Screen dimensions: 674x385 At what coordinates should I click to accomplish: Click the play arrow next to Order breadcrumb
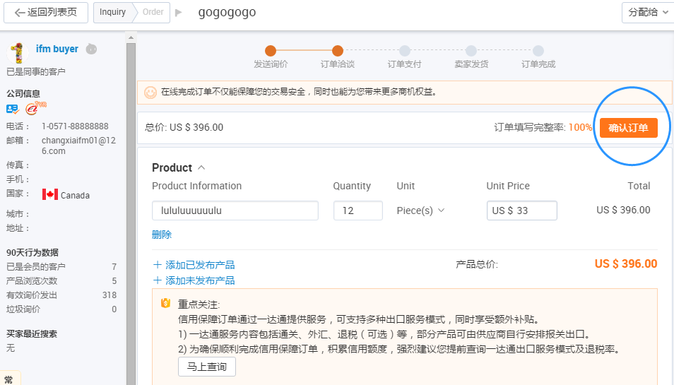[178, 13]
